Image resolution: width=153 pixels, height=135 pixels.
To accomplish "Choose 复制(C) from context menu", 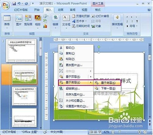I will 76,53.
